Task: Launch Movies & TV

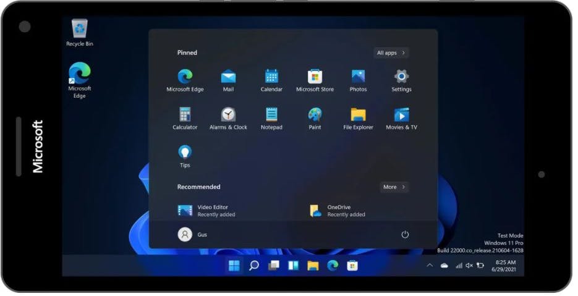Action: (401, 118)
